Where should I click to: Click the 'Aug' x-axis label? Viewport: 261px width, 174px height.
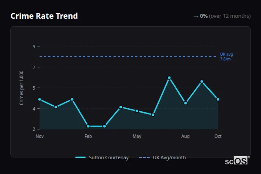coord(185,136)
